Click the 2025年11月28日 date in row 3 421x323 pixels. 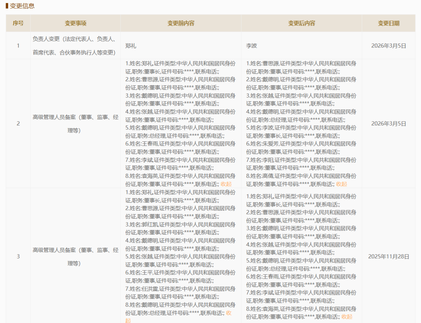pyautogui.click(x=389, y=256)
